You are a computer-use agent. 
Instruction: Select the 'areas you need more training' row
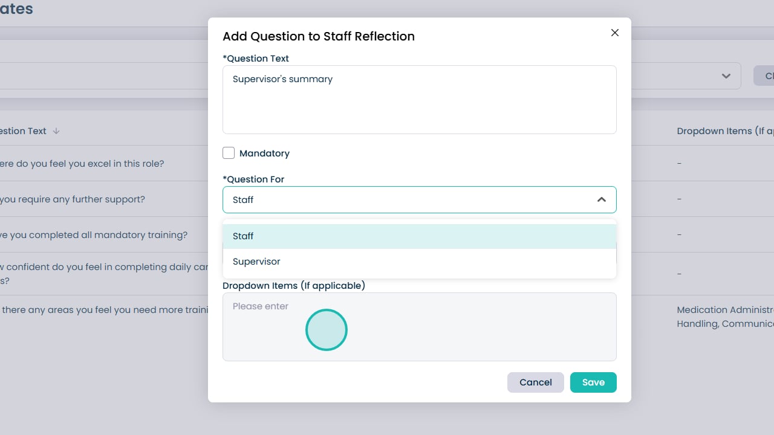pos(104,310)
